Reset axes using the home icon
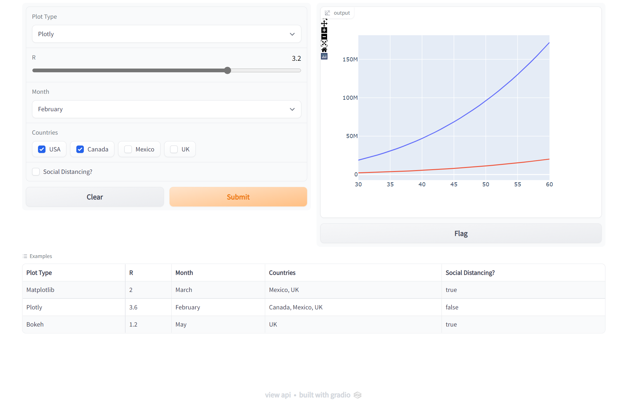621x406 pixels. (324, 50)
